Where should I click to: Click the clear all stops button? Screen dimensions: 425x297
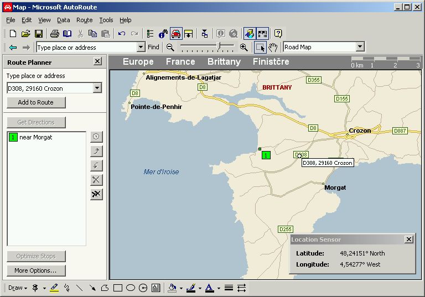tap(96, 194)
